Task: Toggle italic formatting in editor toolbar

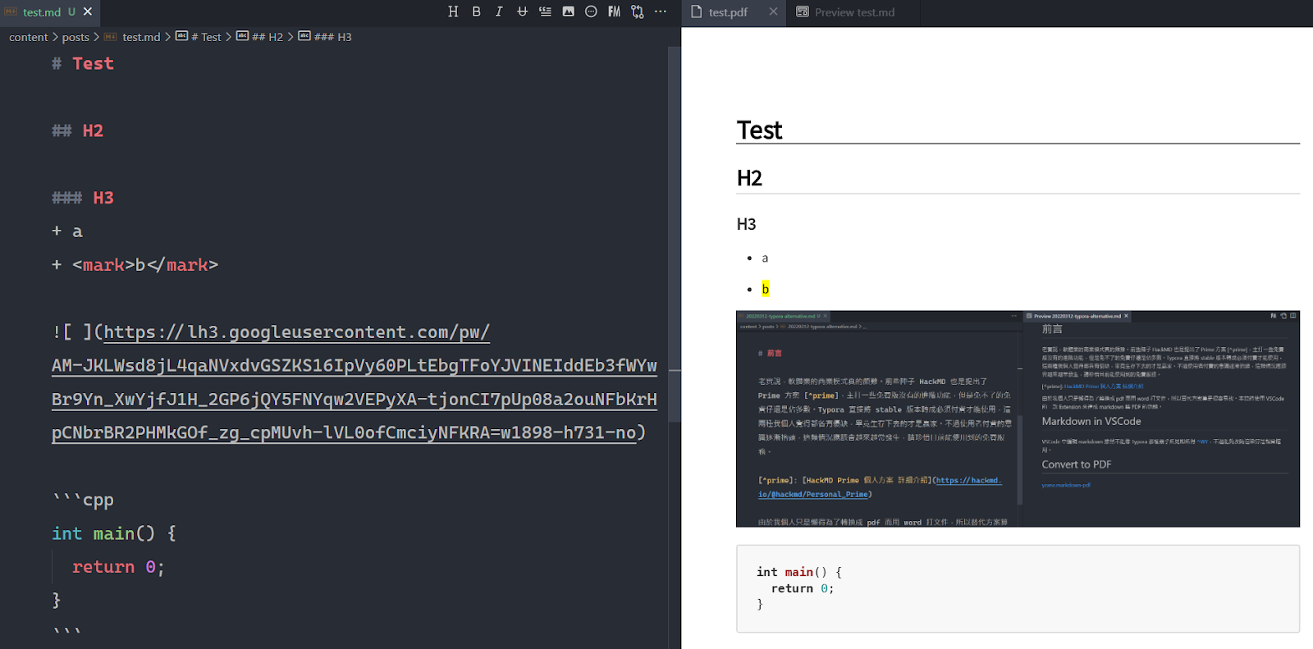Action: 499,11
